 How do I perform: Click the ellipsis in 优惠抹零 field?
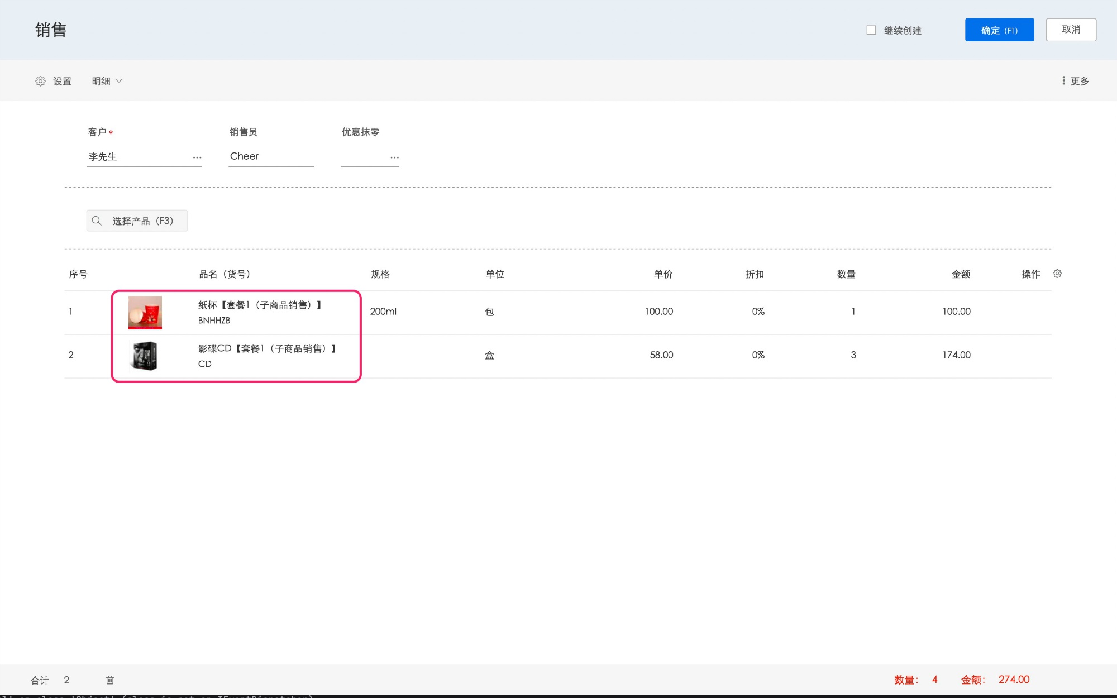pyautogui.click(x=394, y=157)
